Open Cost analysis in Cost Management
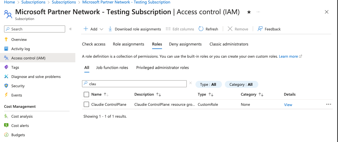This screenshot has width=338, height=142. 22,116
